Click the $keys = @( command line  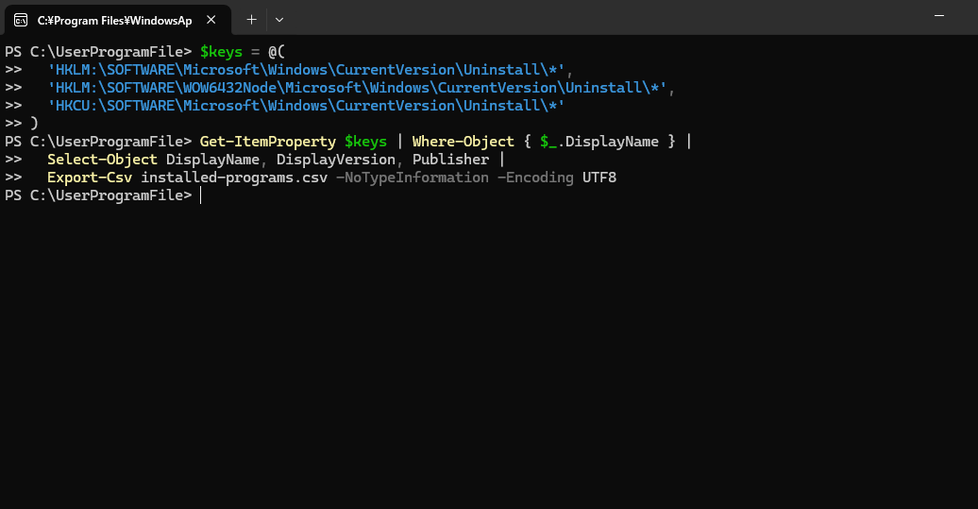point(144,52)
